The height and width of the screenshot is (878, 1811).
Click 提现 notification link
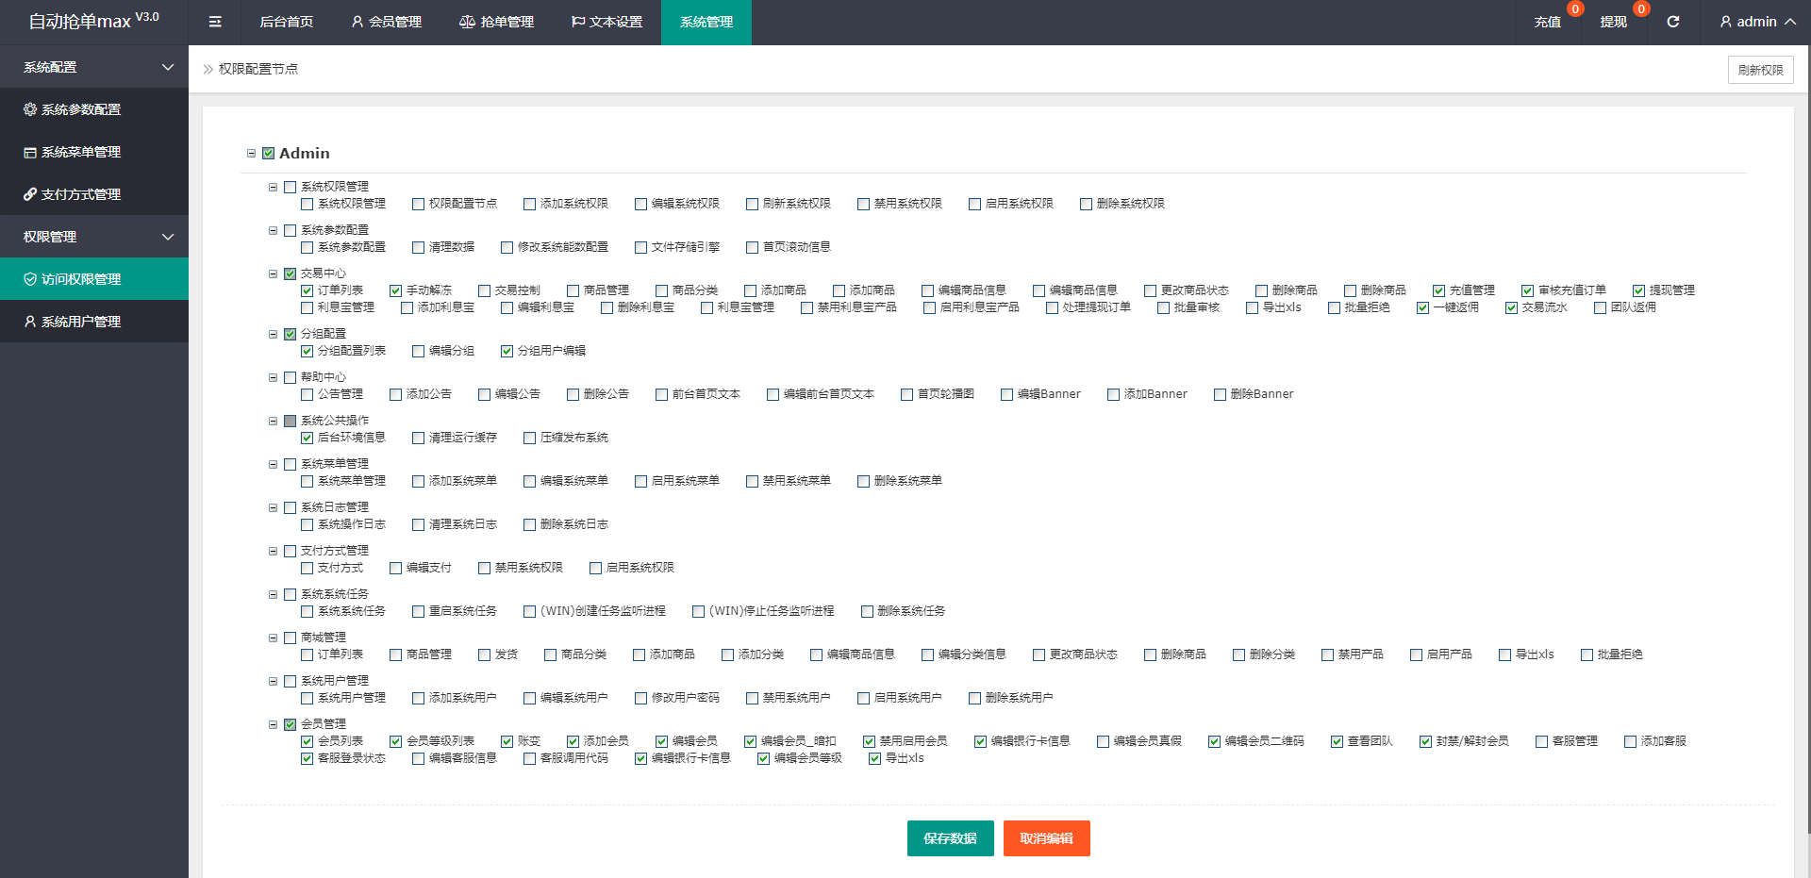click(1614, 22)
